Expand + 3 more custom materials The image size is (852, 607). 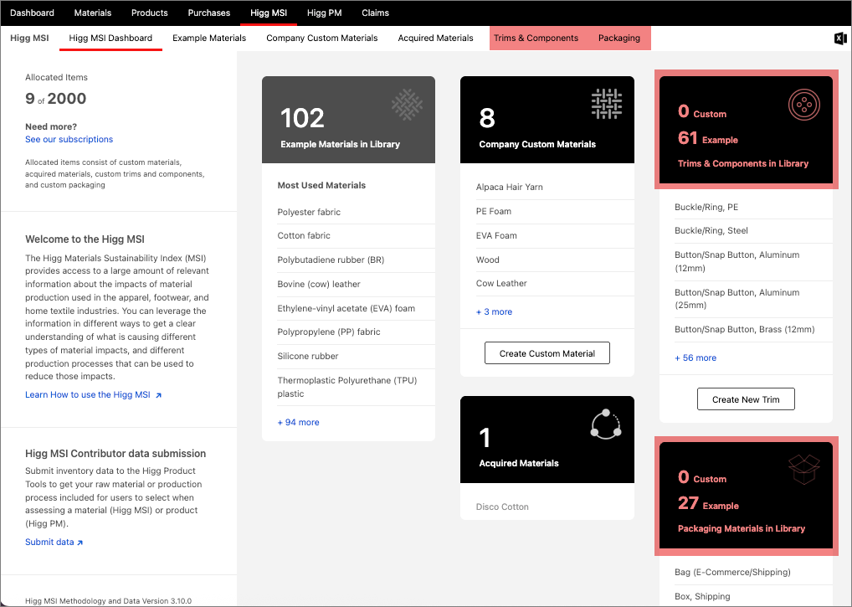(x=494, y=312)
